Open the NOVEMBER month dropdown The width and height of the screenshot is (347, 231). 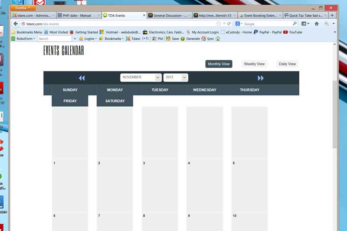pyautogui.click(x=141, y=78)
